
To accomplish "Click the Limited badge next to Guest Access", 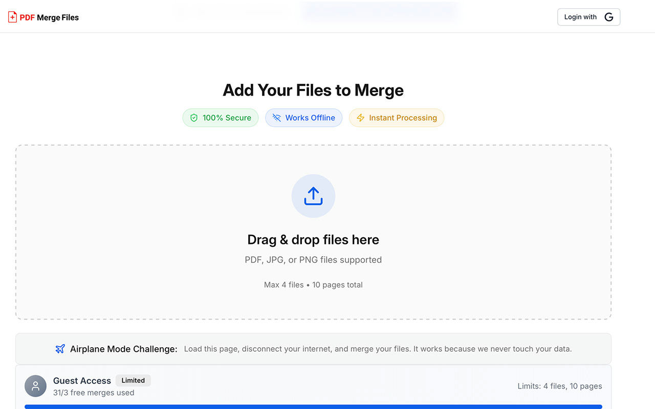I will 133,380.
